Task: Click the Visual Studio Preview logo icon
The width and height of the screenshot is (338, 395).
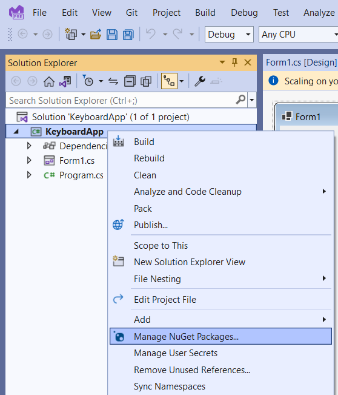Action: coord(16,12)
